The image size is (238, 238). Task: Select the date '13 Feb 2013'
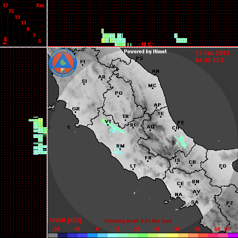(212, 53)
